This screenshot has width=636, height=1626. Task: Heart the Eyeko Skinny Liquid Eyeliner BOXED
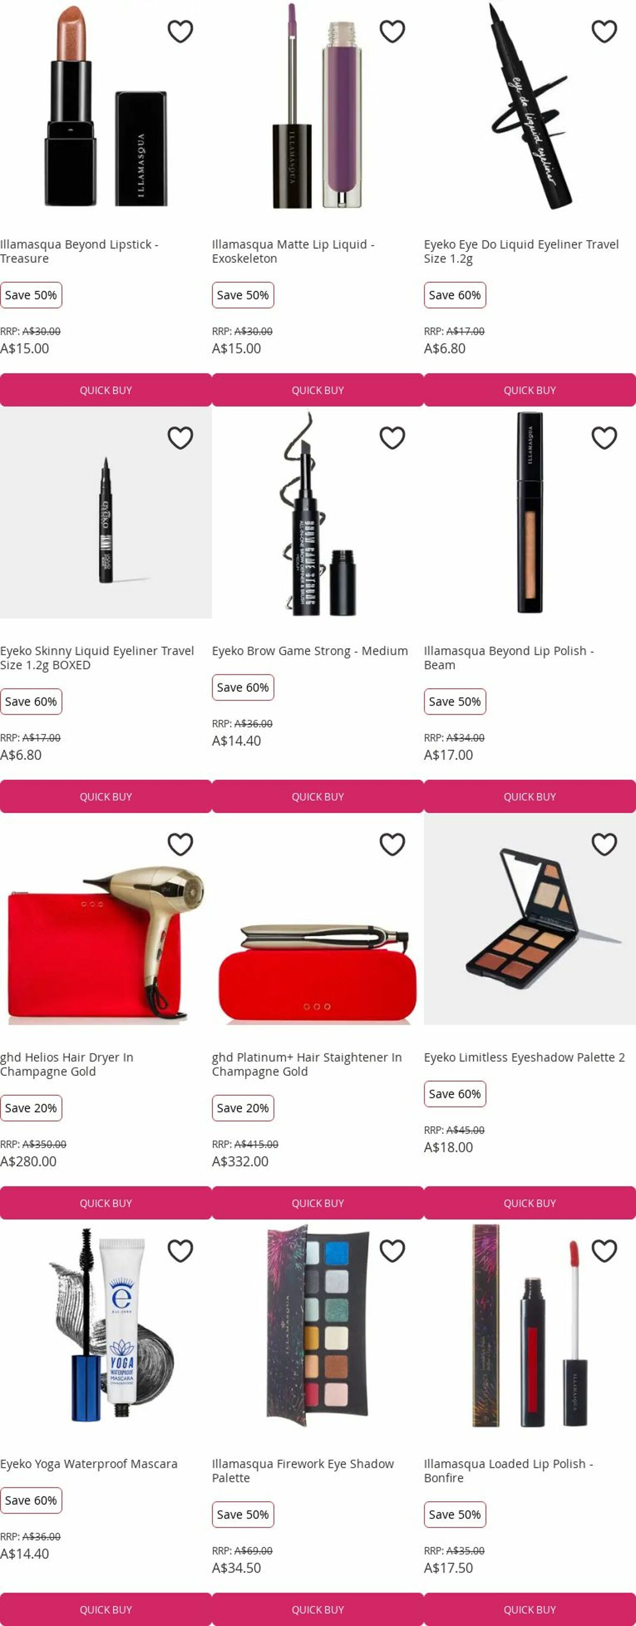coord(180,438)
